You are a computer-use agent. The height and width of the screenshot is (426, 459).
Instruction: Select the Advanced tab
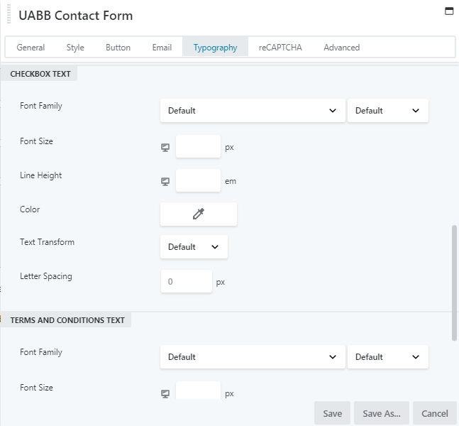tap(341, 48)
